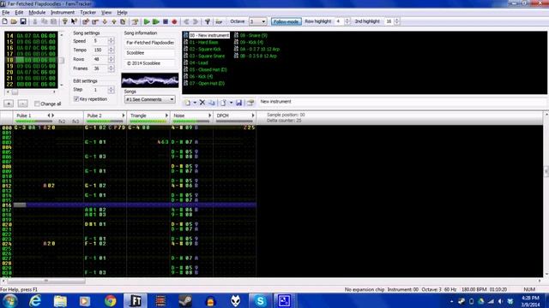Save the module with the floppy icon
This screenshot has height=308, width=549.
tap(23, 21)
